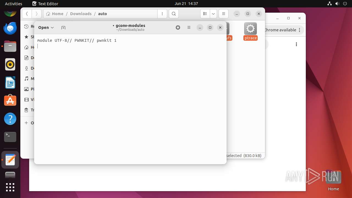Open the Home desktop folder icon
This screenshot has height=198, width=352.
click(x=333, y=180)
